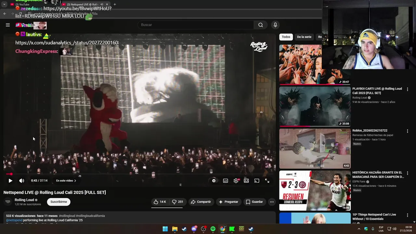
Task: Click the #rollingloud hashtag link
Action: [x=67, y=216]
